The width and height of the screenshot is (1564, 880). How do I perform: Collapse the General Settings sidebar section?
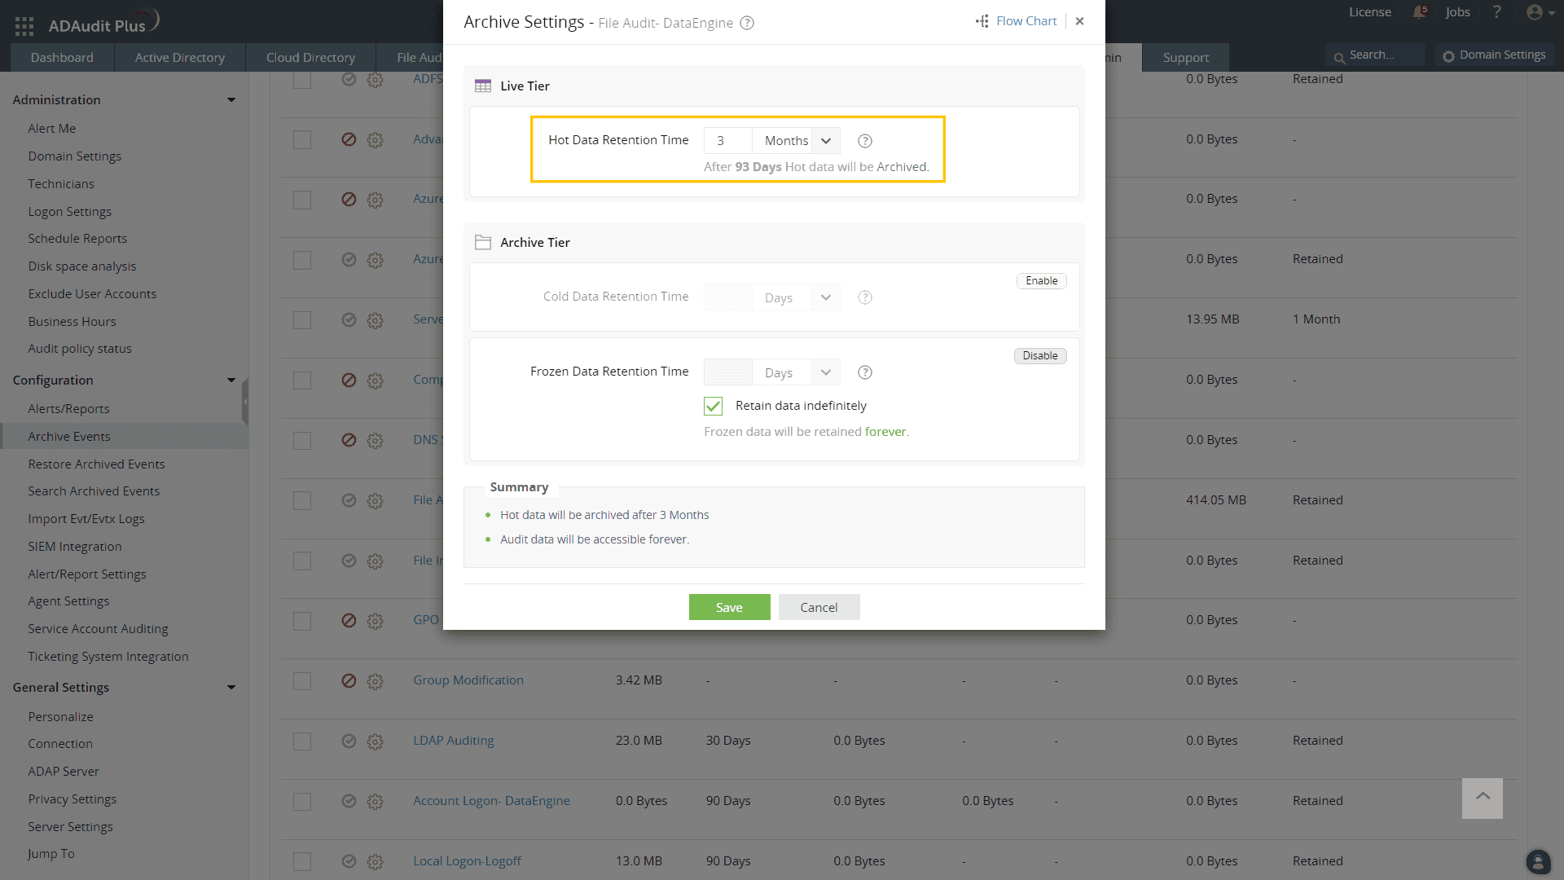pyautogui.click(x=231, y=688)
